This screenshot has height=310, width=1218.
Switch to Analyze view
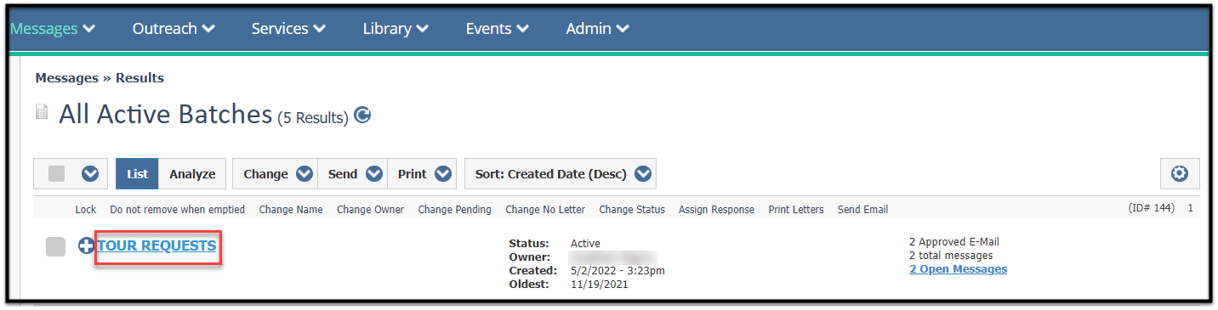click(192, 174)
